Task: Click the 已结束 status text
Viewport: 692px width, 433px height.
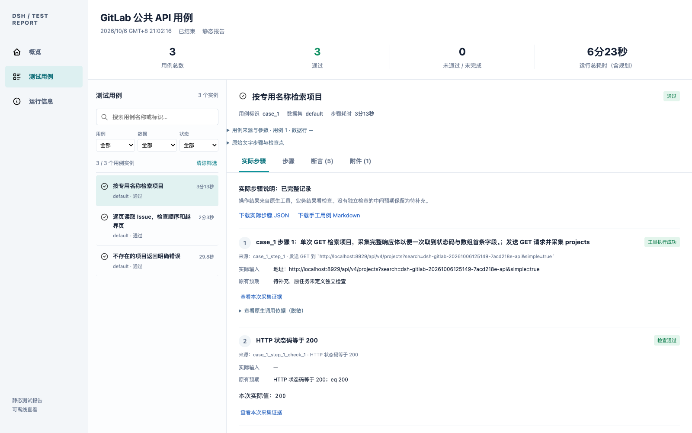Action: (187, 31)
